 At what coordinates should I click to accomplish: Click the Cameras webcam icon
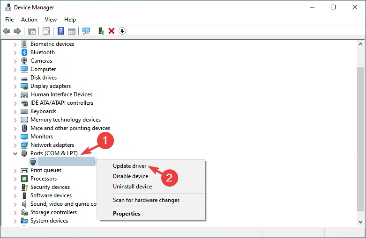[x=24, y=61]
